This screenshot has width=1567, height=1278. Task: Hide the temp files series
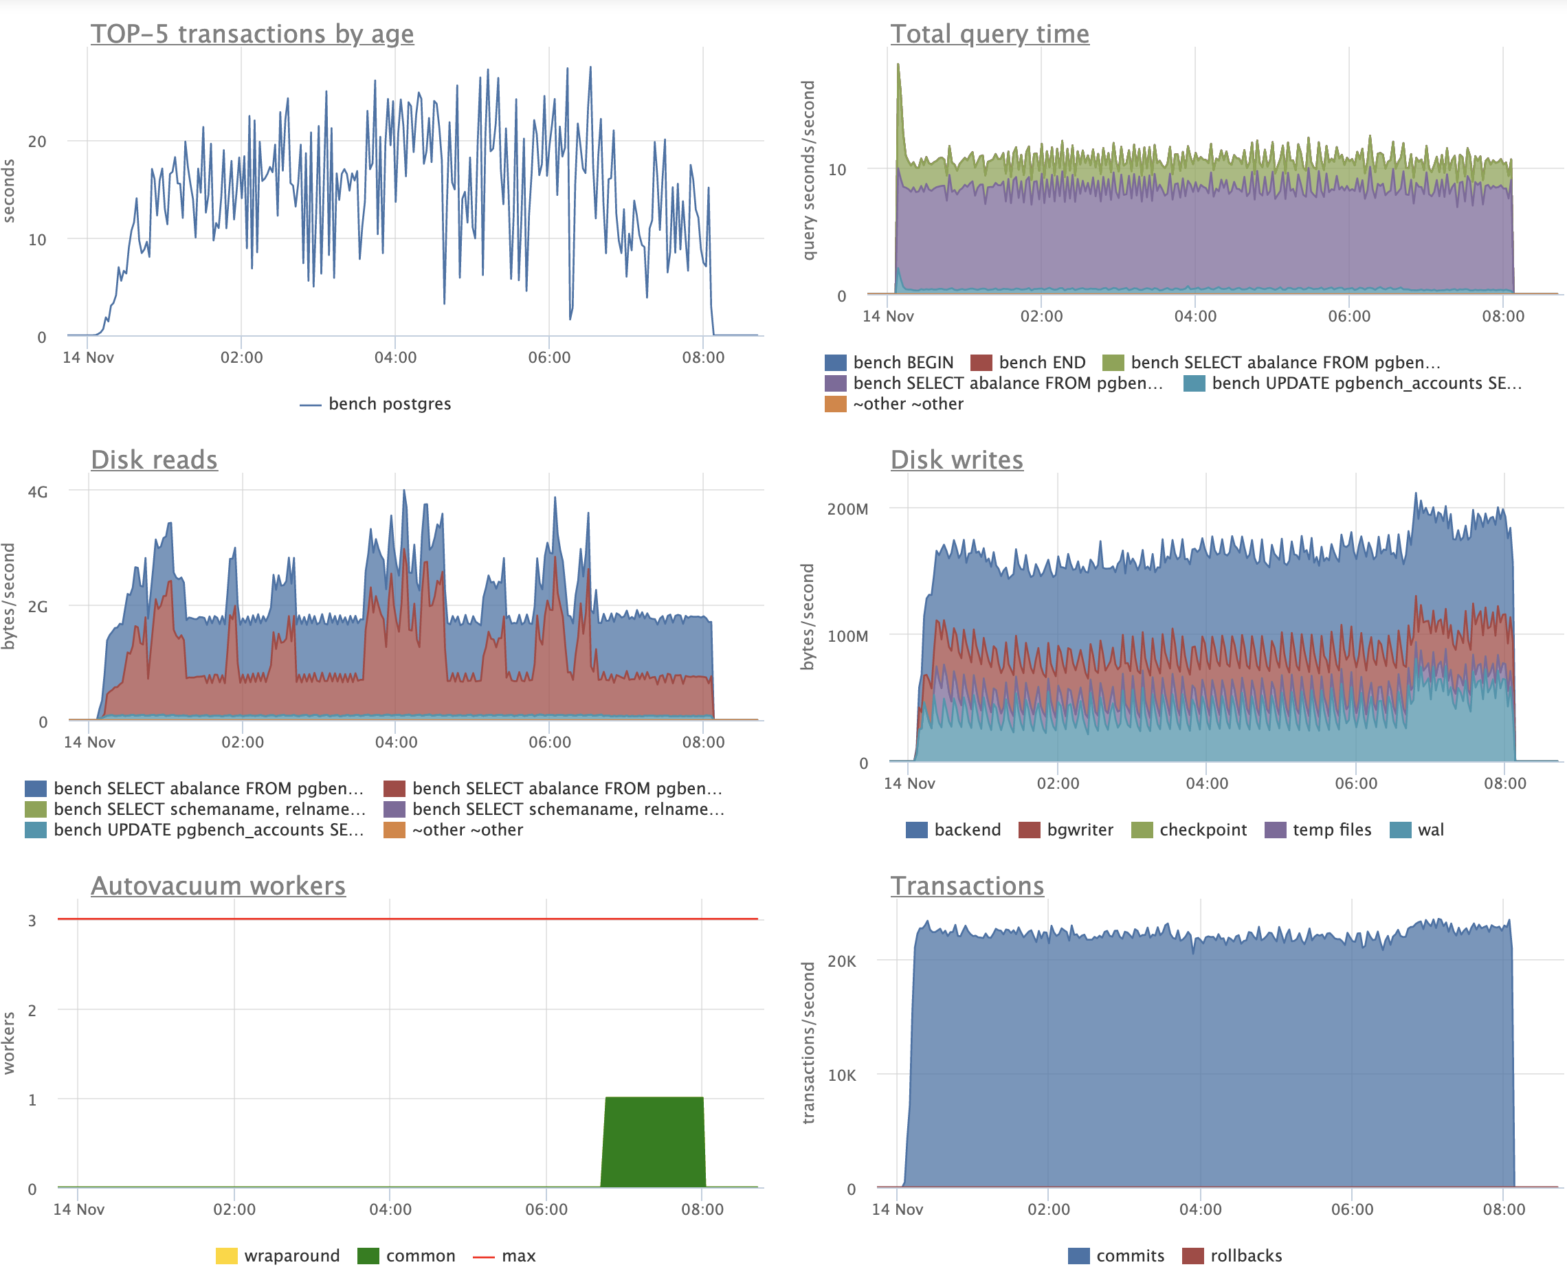1331,830
